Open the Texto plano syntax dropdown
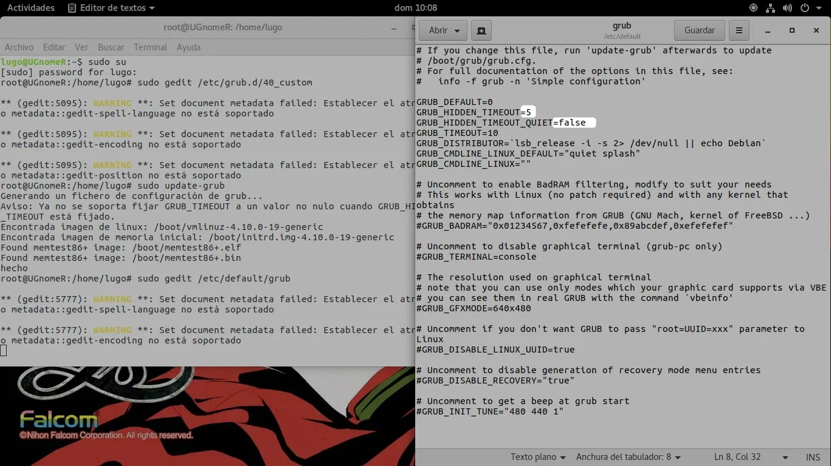Image resolution: width=831 pixels, height=466 pixels. click(x=537, y=457)
